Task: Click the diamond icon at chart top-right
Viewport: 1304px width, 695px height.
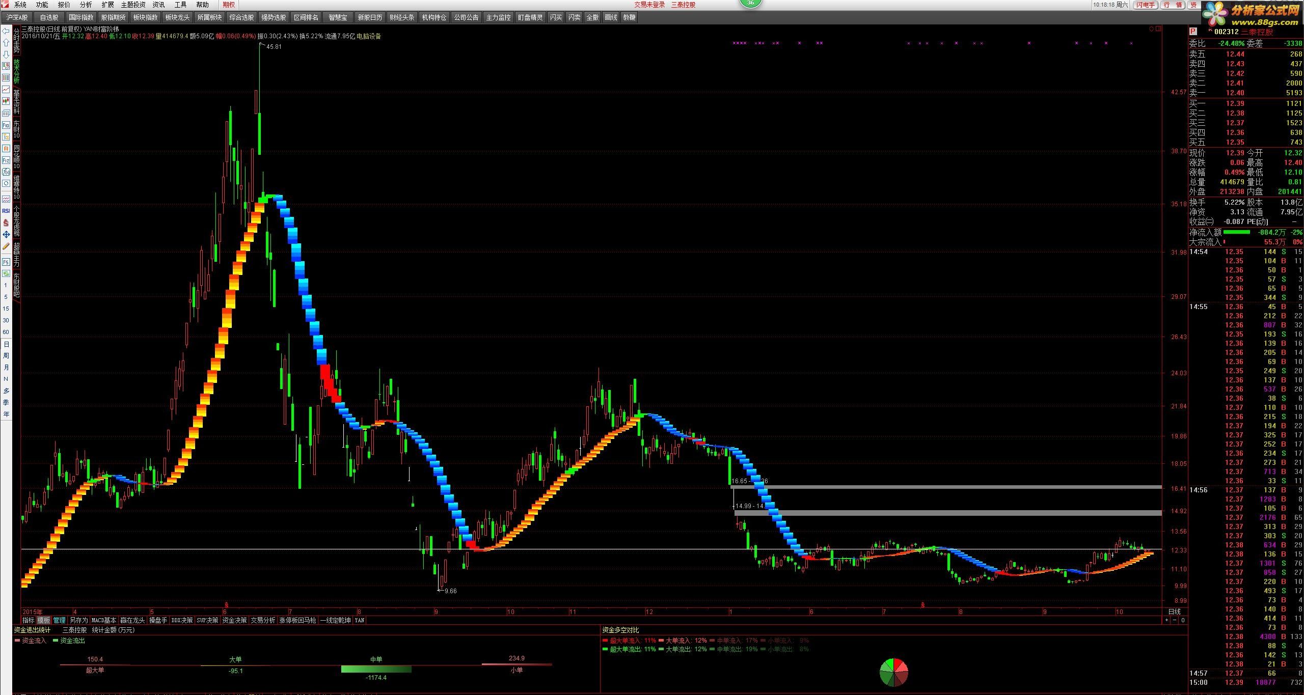Action: click(1152, 29)
